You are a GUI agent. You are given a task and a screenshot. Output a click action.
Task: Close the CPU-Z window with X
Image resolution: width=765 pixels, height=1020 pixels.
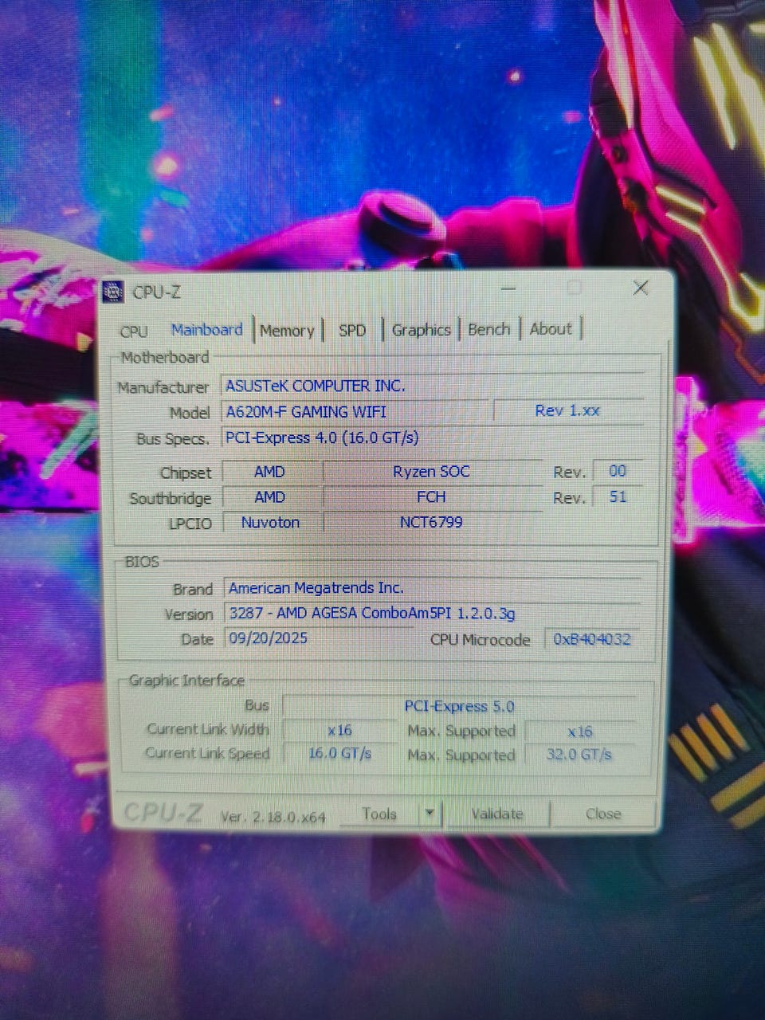[641, 288]
